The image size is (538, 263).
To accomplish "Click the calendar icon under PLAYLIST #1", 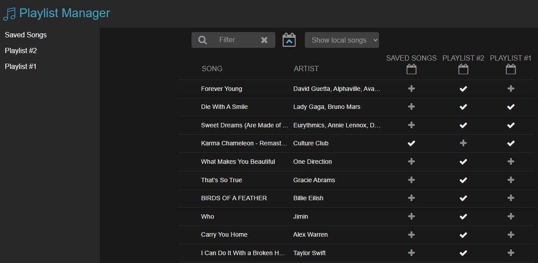I will pyautogui.click(x=510, y=69).
